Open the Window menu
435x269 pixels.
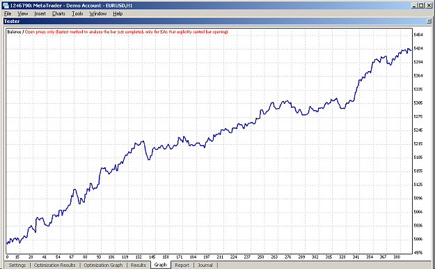pyautogui.click(x=97, y=14)
